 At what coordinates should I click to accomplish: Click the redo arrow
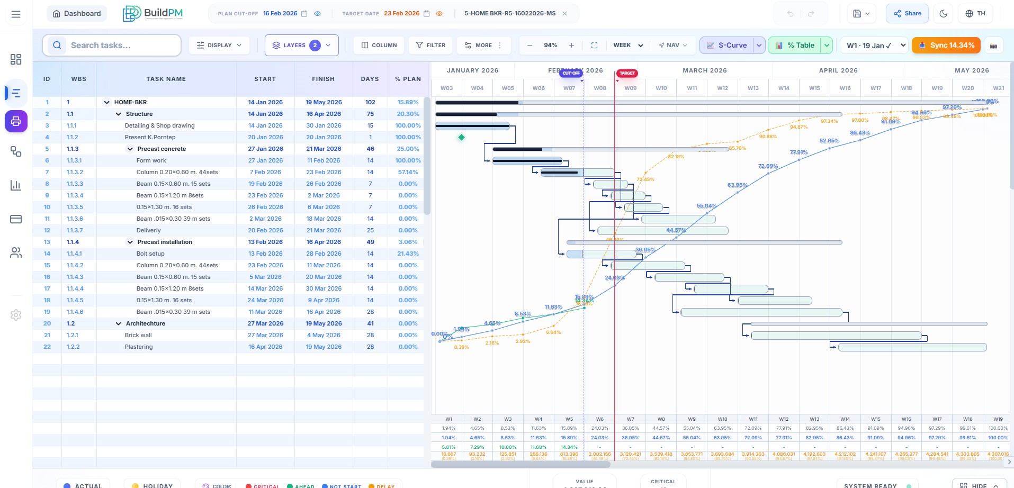pyautogui.click(x=811, y=14)
